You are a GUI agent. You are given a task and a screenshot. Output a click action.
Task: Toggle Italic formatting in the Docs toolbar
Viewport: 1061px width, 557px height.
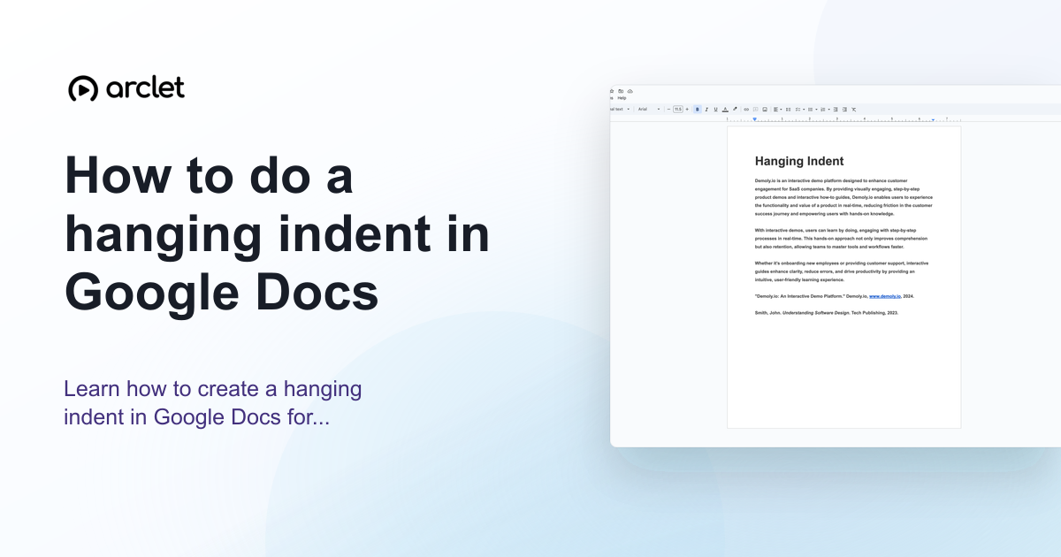(x=706, y=109)
